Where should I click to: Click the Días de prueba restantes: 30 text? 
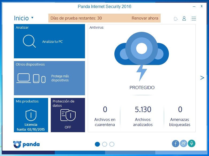pyautogui.click(x=76, y=18)
